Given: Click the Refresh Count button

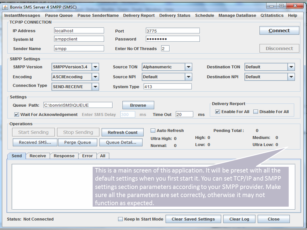Looking at the screenshot, I should pyautogui.click(x=123, y=132).
